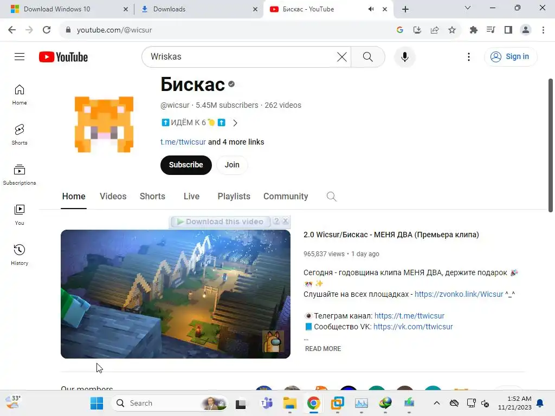Click the share page icon in address bar
Viewport: 555px width, 416px height.
click(x=435, y=30)
